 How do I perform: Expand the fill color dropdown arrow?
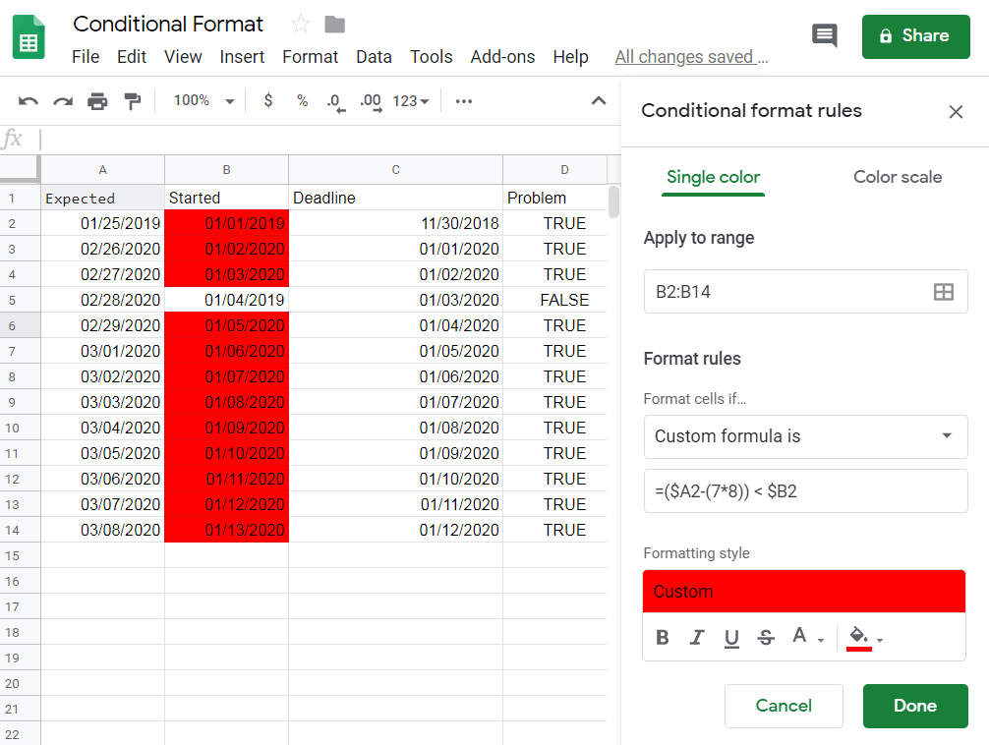880,640
